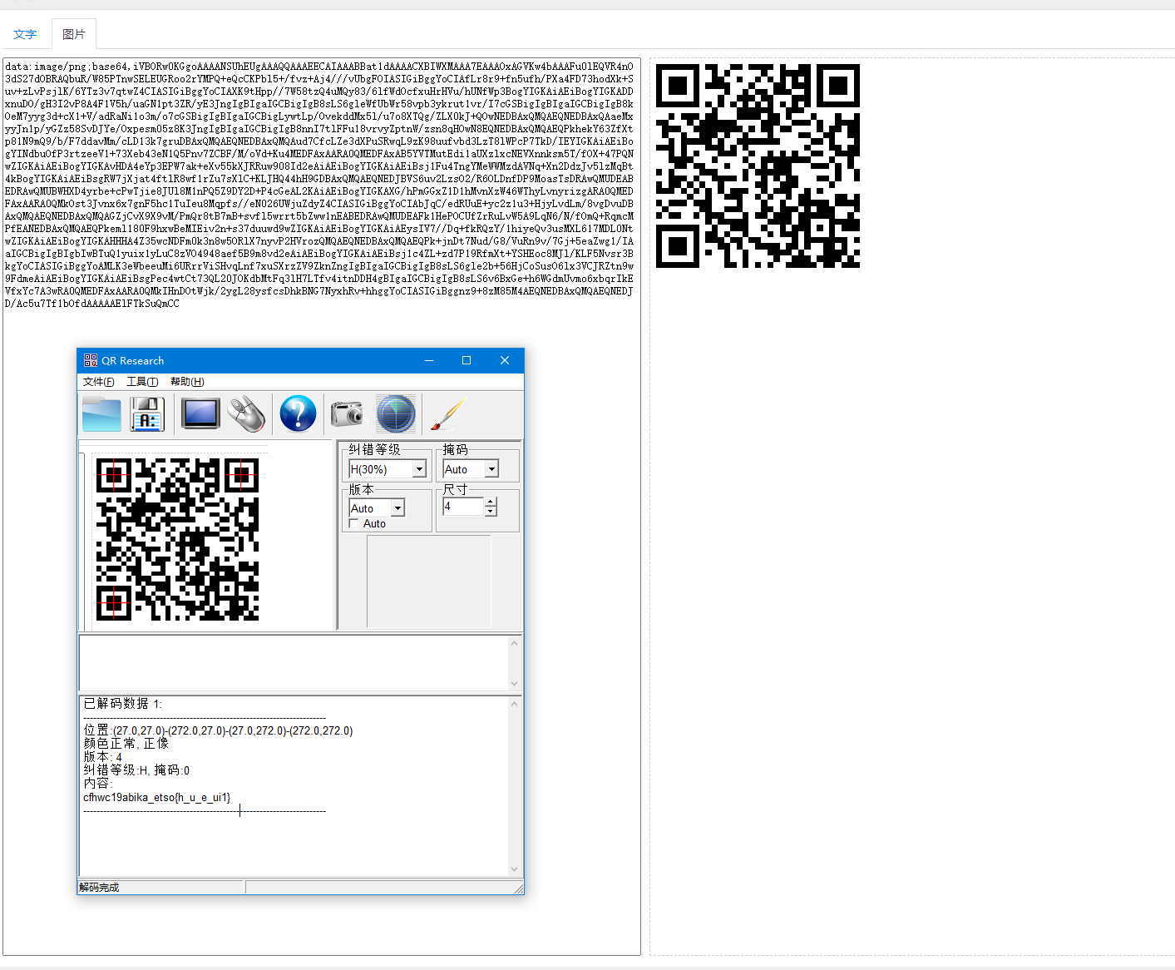Click the green radar scan icon

tap(396, 414)
